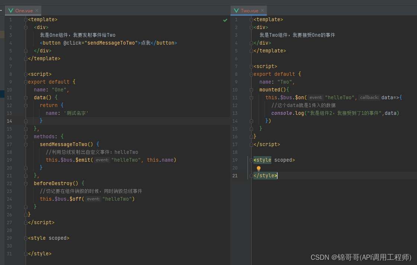417x265 pixels.
Task: Click the Vue file icon on Two.vue tab
Action: point(236,11)
